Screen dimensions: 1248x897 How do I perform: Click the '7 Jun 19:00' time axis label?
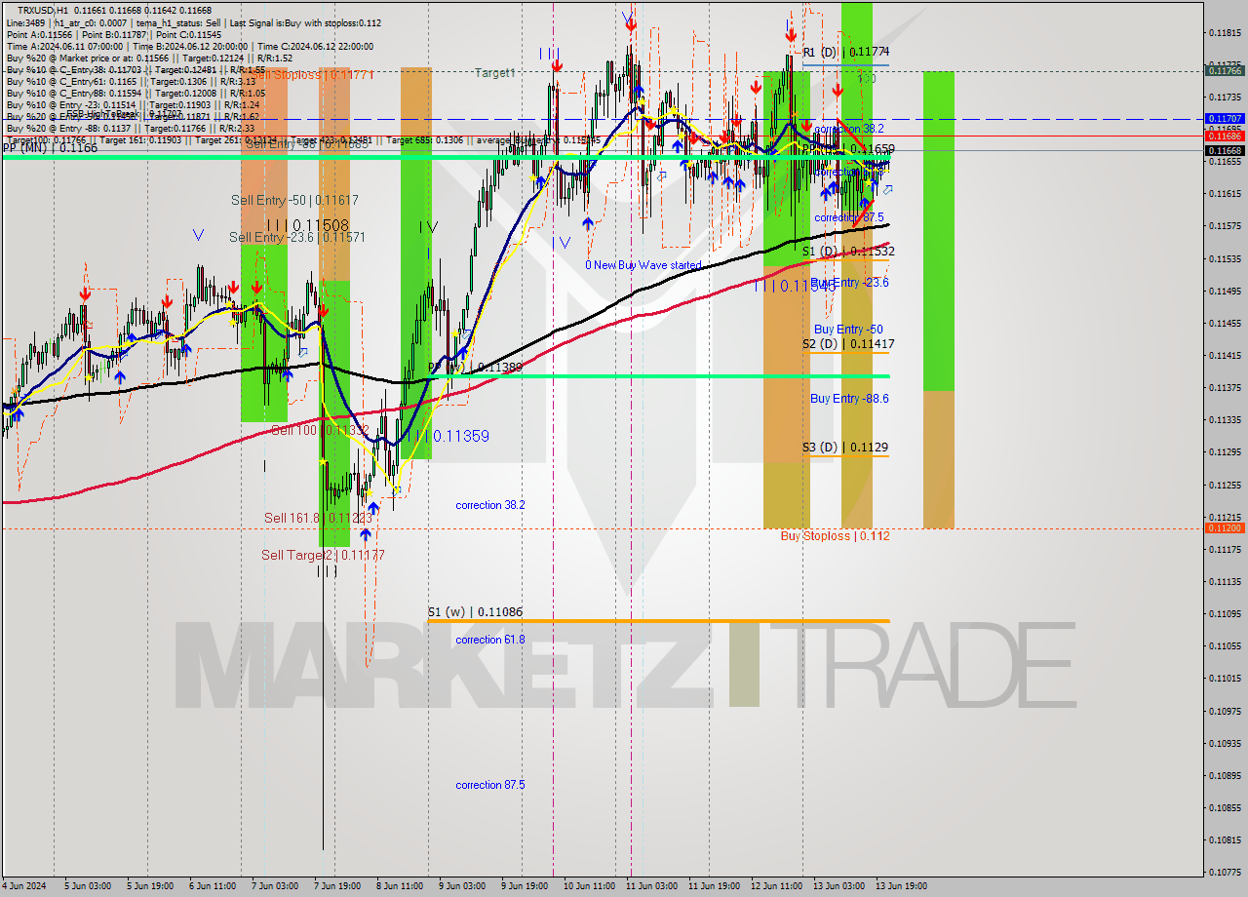336,886
